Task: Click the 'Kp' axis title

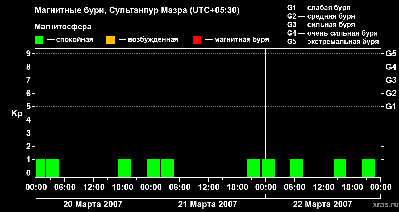Action: pos(17,113)
